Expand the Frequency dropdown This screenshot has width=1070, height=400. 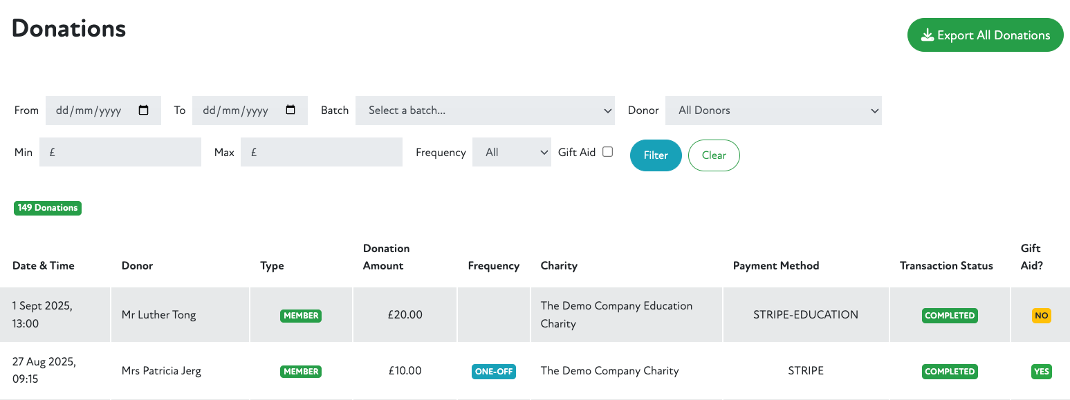click(511, 153)
